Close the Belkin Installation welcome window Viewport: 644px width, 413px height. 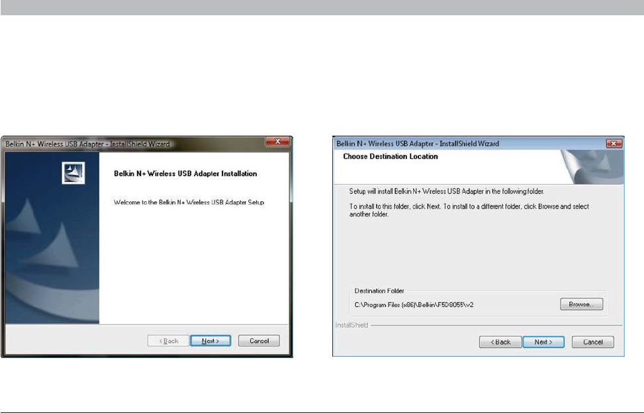[x=277, y=142]
